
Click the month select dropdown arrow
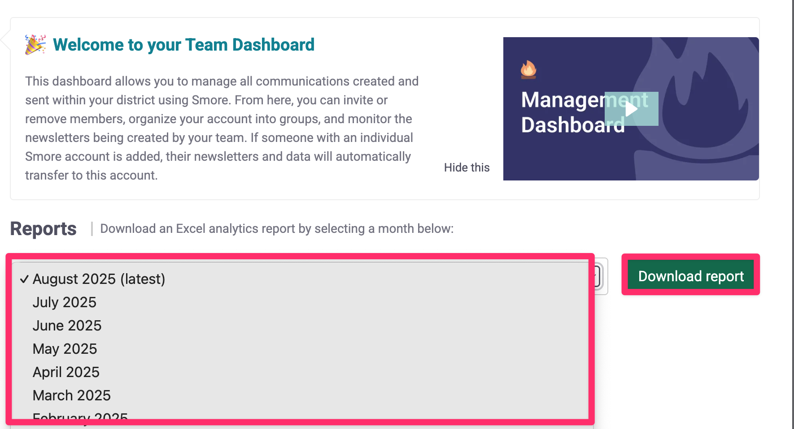pos(598,276)
